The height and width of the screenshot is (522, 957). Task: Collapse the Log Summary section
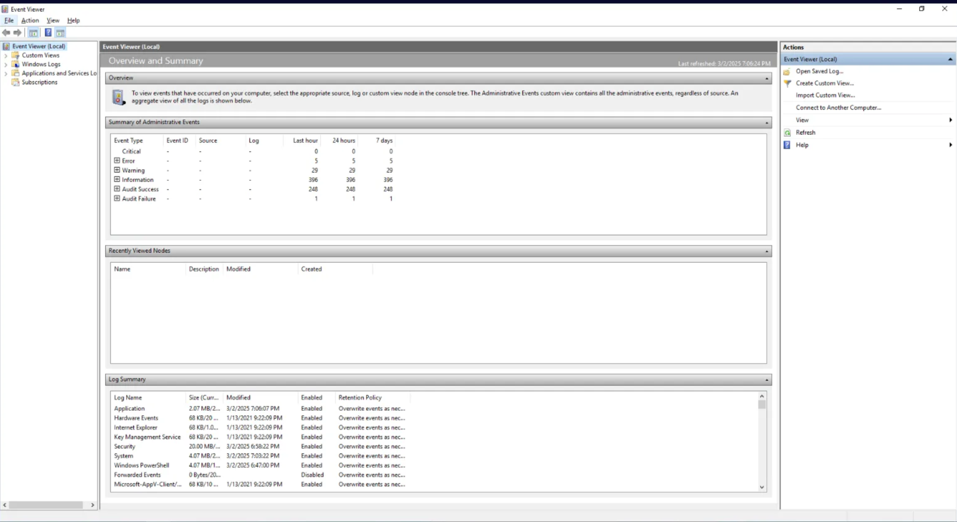coord(766,380)
